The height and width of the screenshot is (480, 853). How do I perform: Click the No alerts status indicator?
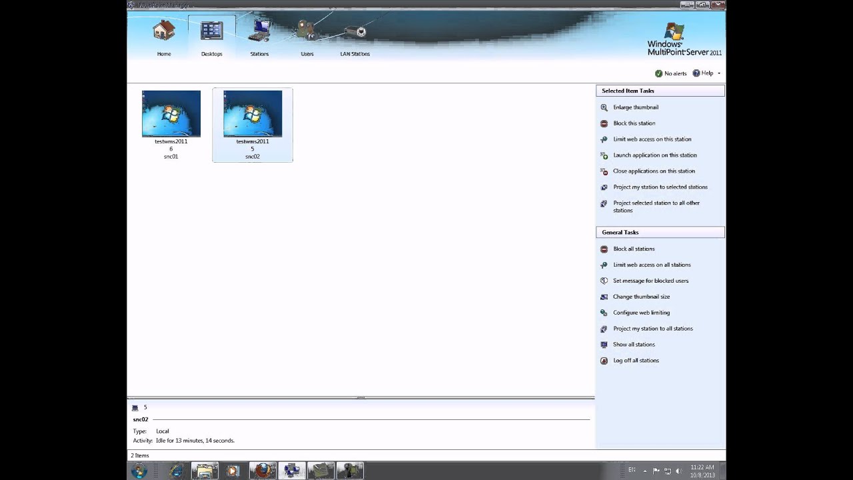click(670, 73)
